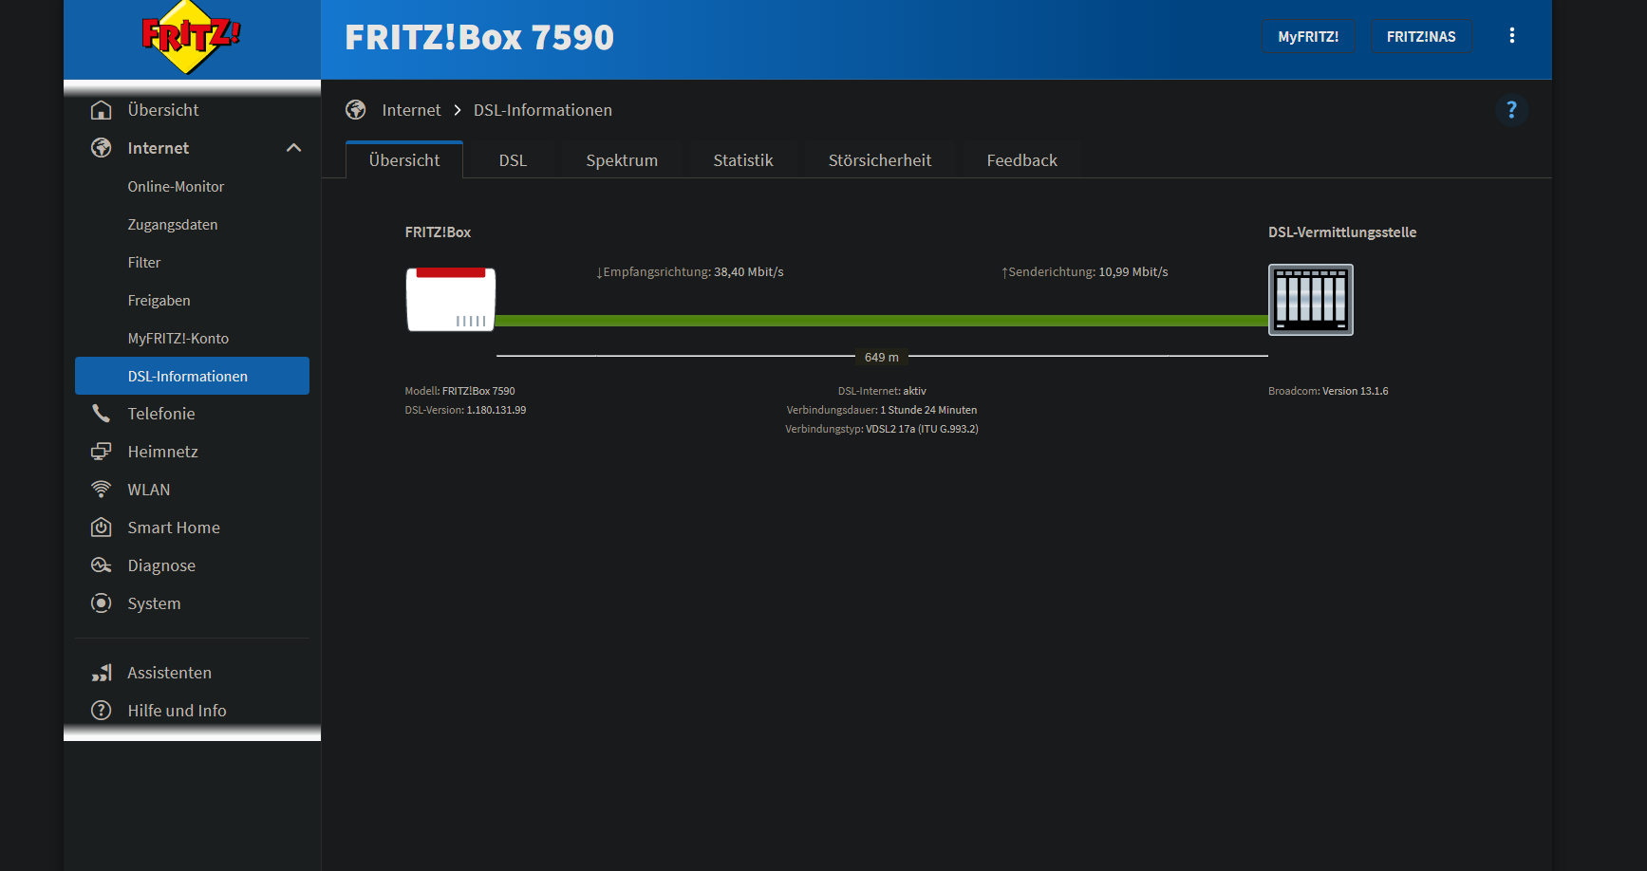Screen dimensions: 1647x871
Task: Click the Internet breadcrumb link
Action: (411, 110)
